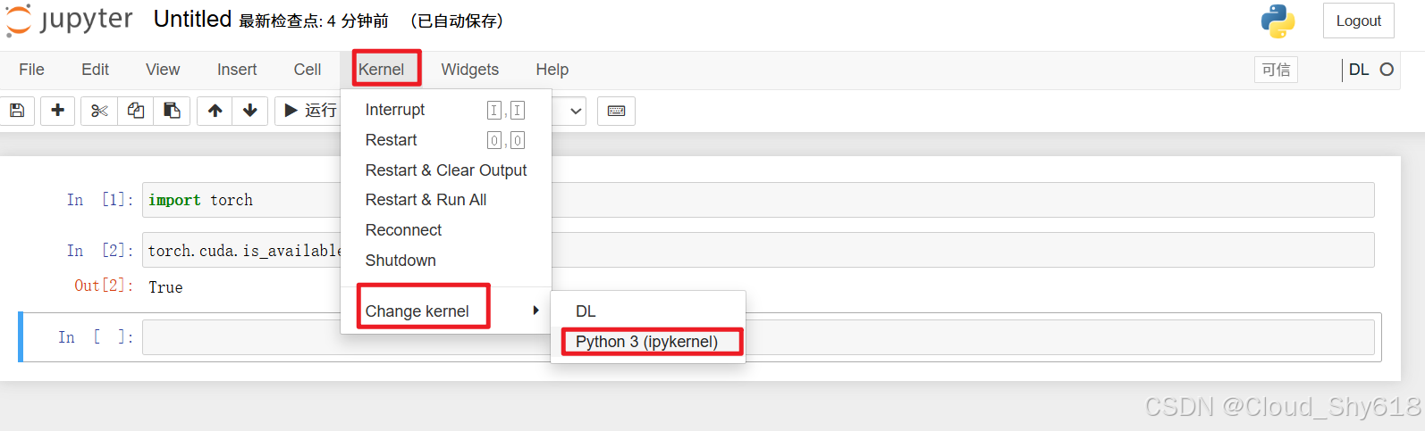Click the save and checkpoint icon
Viewport: 1425px width, 431px height.
[x=17, y=111]
